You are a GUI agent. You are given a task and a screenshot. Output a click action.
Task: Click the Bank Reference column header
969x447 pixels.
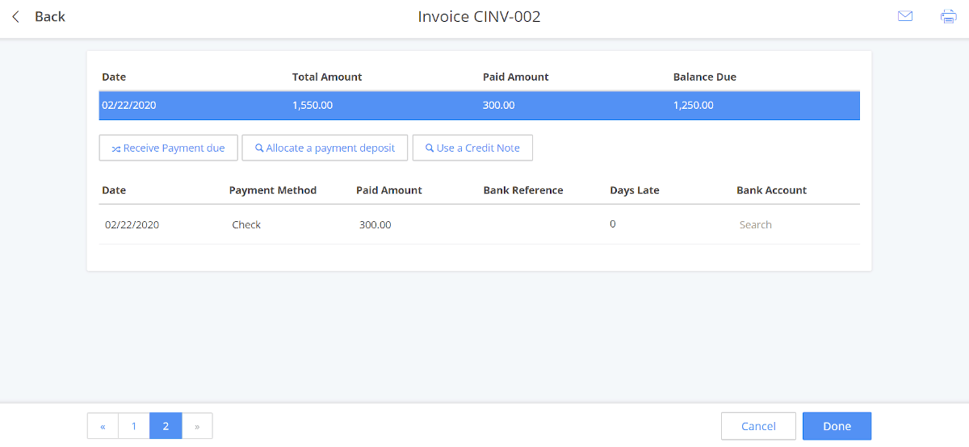click(x=523, y=190)
